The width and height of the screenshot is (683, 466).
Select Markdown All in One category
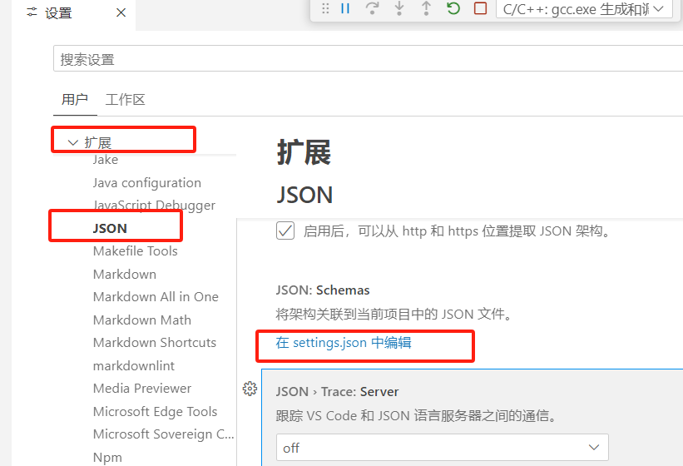156,296
